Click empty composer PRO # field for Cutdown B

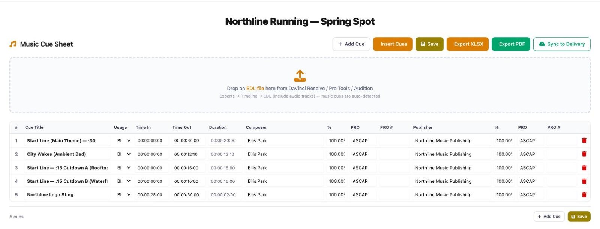click(395, 181)
